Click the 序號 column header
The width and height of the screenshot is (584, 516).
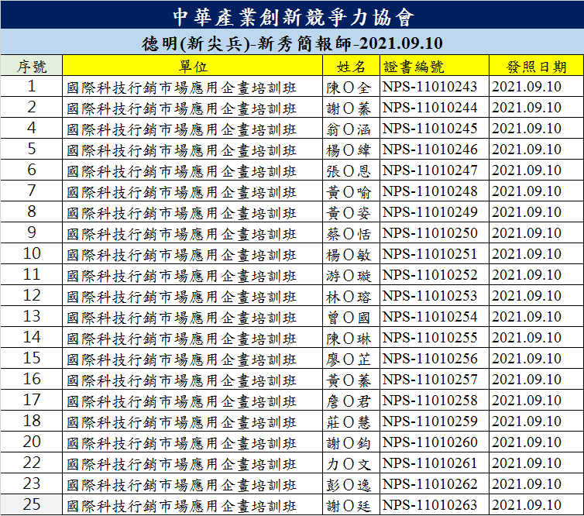(32, 66)
